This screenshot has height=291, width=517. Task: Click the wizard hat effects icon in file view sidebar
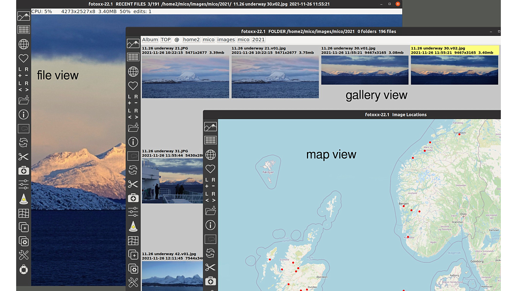pyautogui.click(x=23, y=199)
